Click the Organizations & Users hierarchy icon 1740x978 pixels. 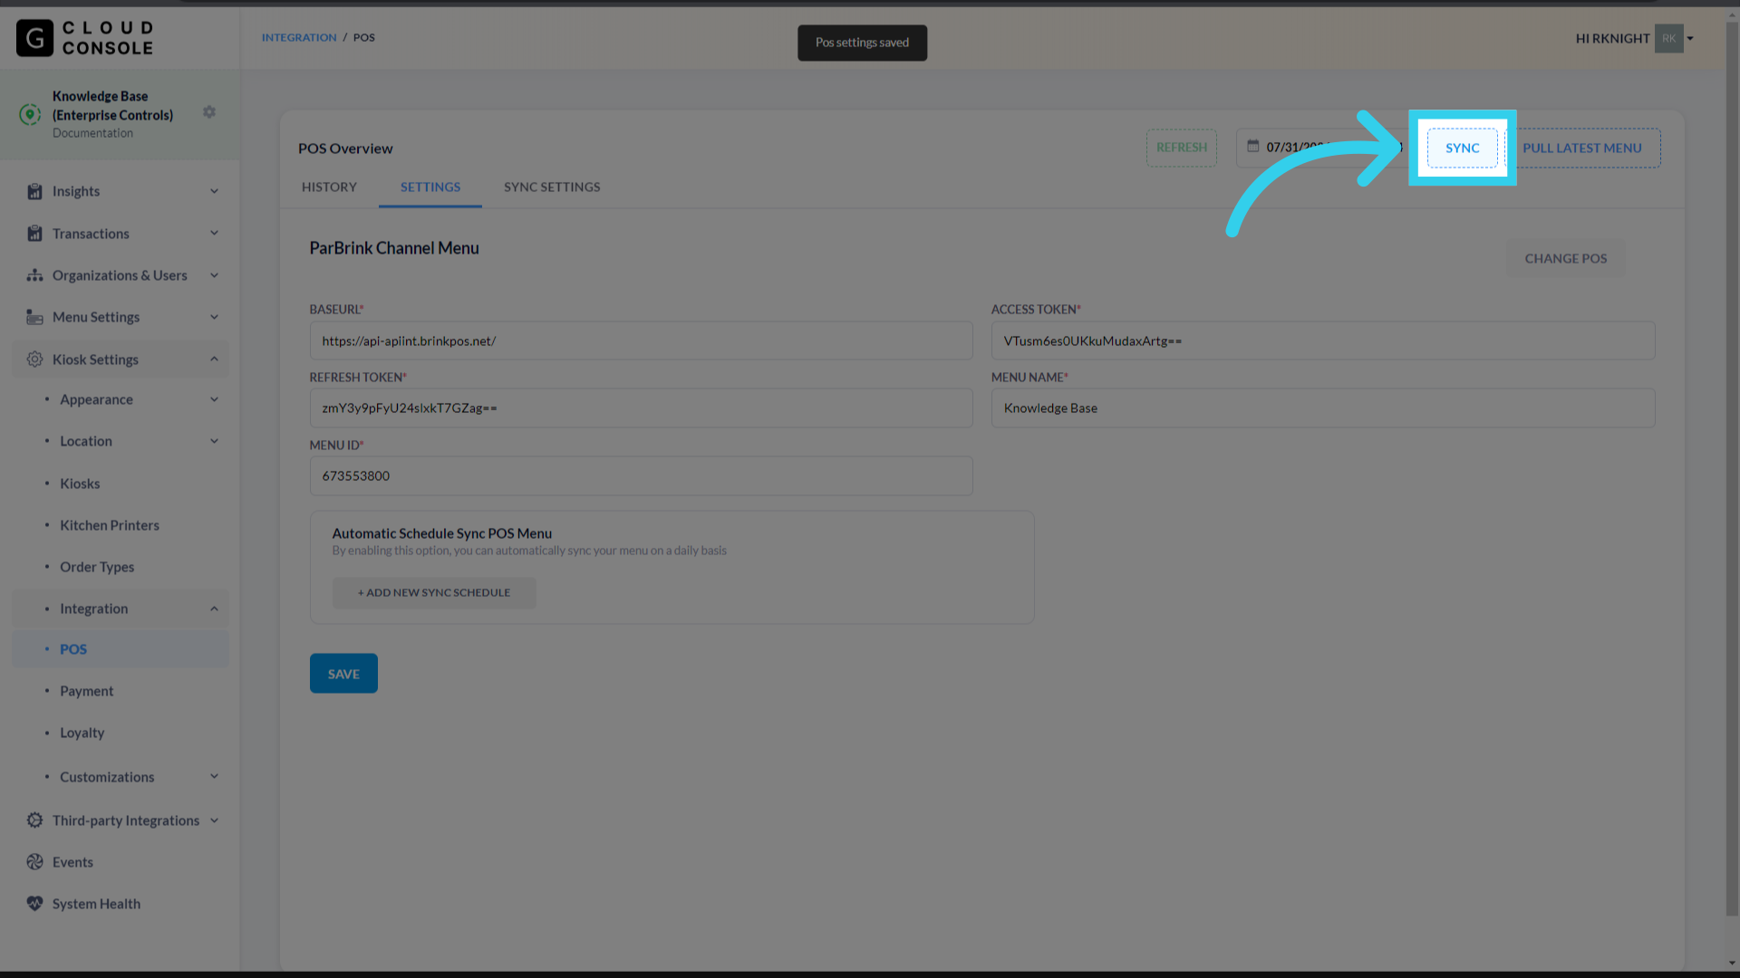[x=34, y=275]
